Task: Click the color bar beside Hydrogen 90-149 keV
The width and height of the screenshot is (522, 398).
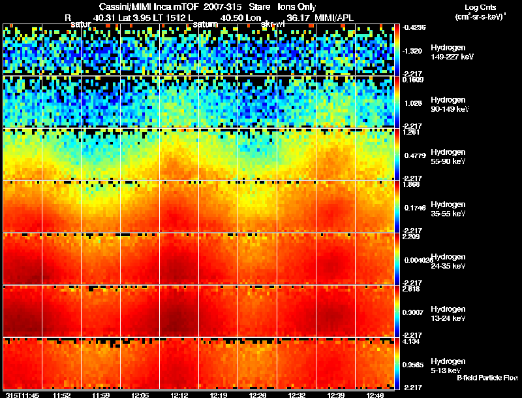Action: tap(397, 102)
